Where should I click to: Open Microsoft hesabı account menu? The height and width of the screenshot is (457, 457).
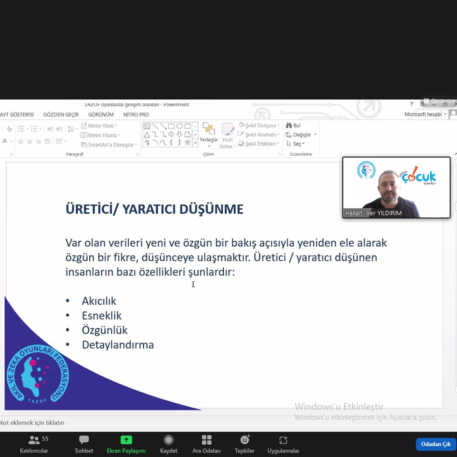(x=425, y=114)
